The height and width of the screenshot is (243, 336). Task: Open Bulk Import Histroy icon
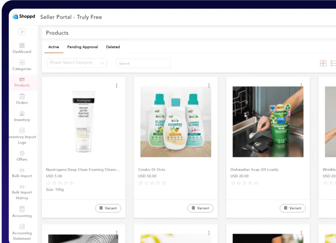point(22,187)
